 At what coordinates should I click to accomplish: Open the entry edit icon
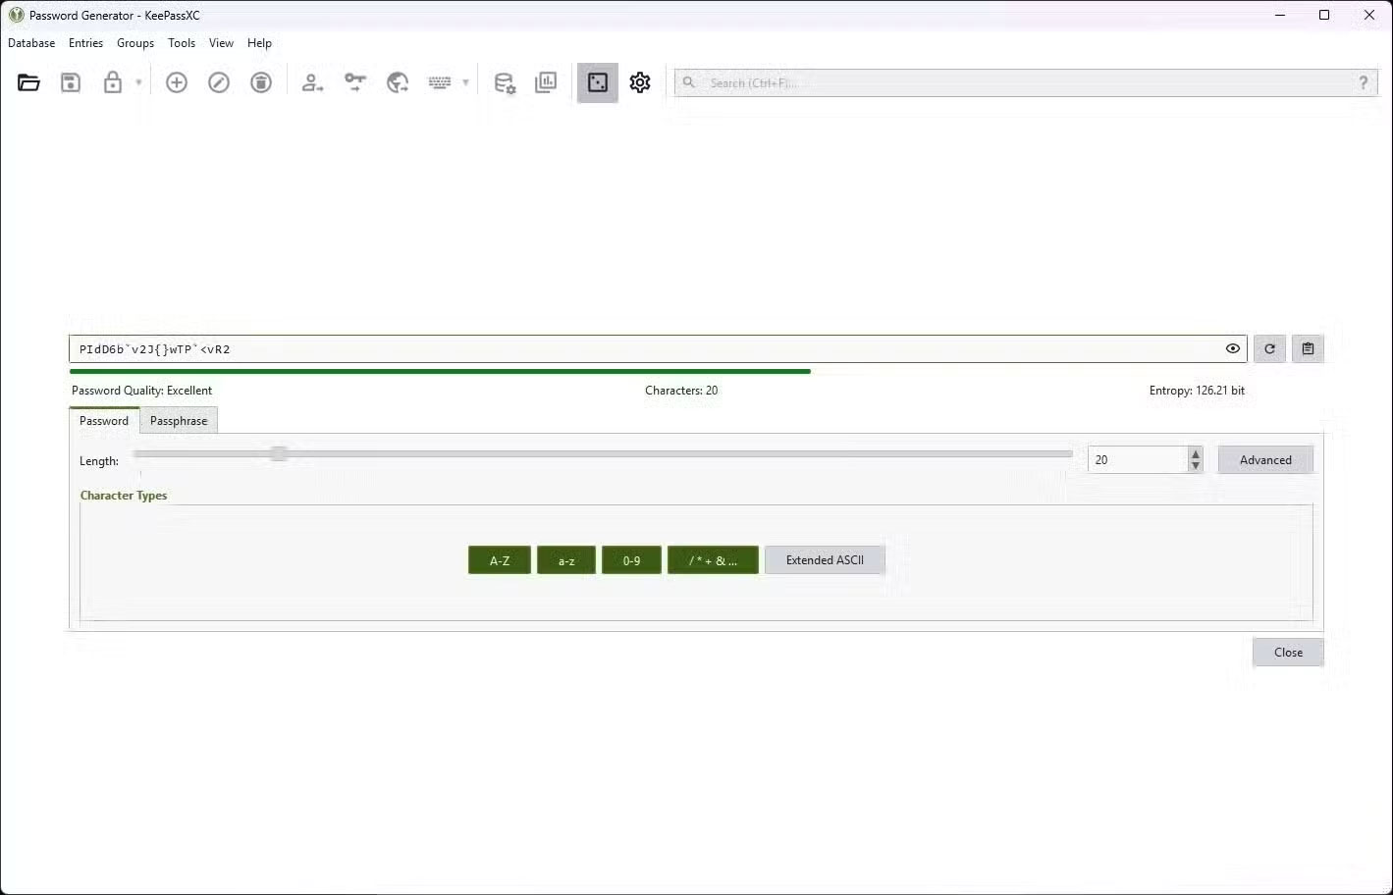pyautogui.click(x=218, y=82)
